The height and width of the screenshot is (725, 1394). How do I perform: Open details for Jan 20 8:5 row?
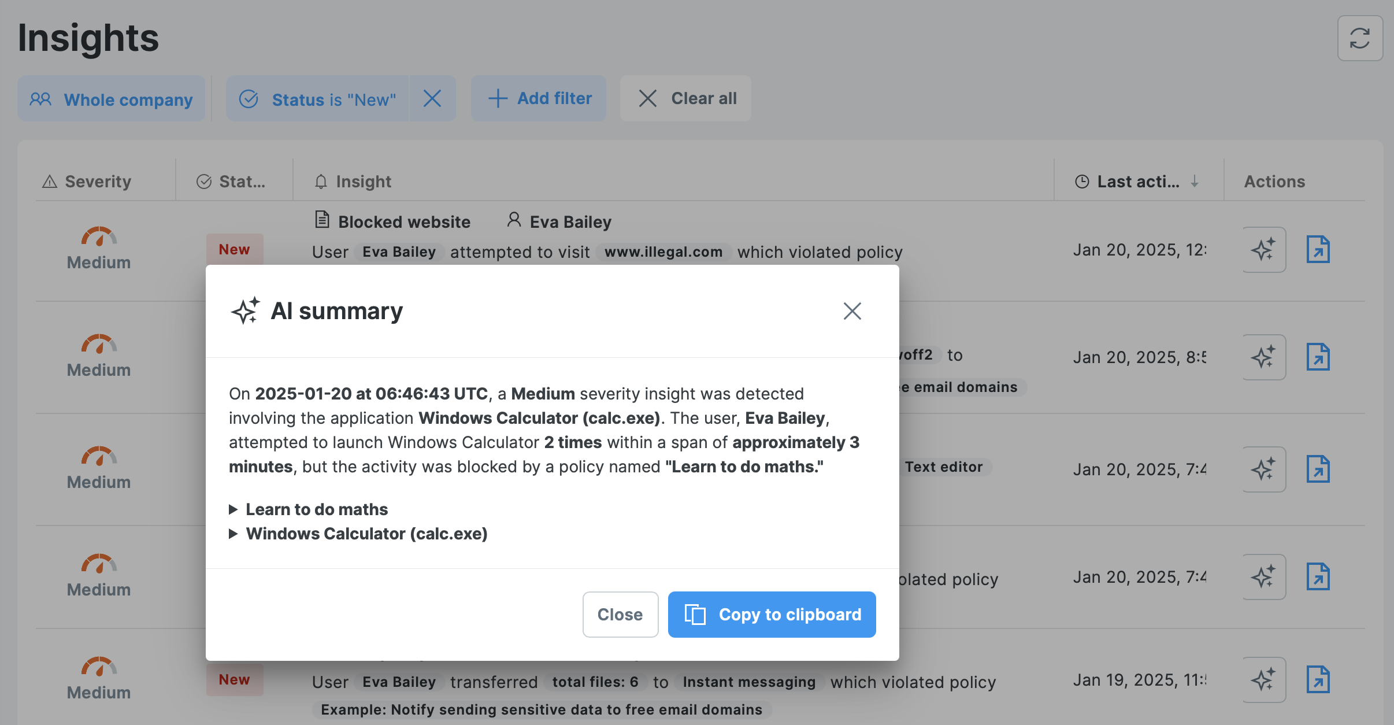[x=1318, y=357]
